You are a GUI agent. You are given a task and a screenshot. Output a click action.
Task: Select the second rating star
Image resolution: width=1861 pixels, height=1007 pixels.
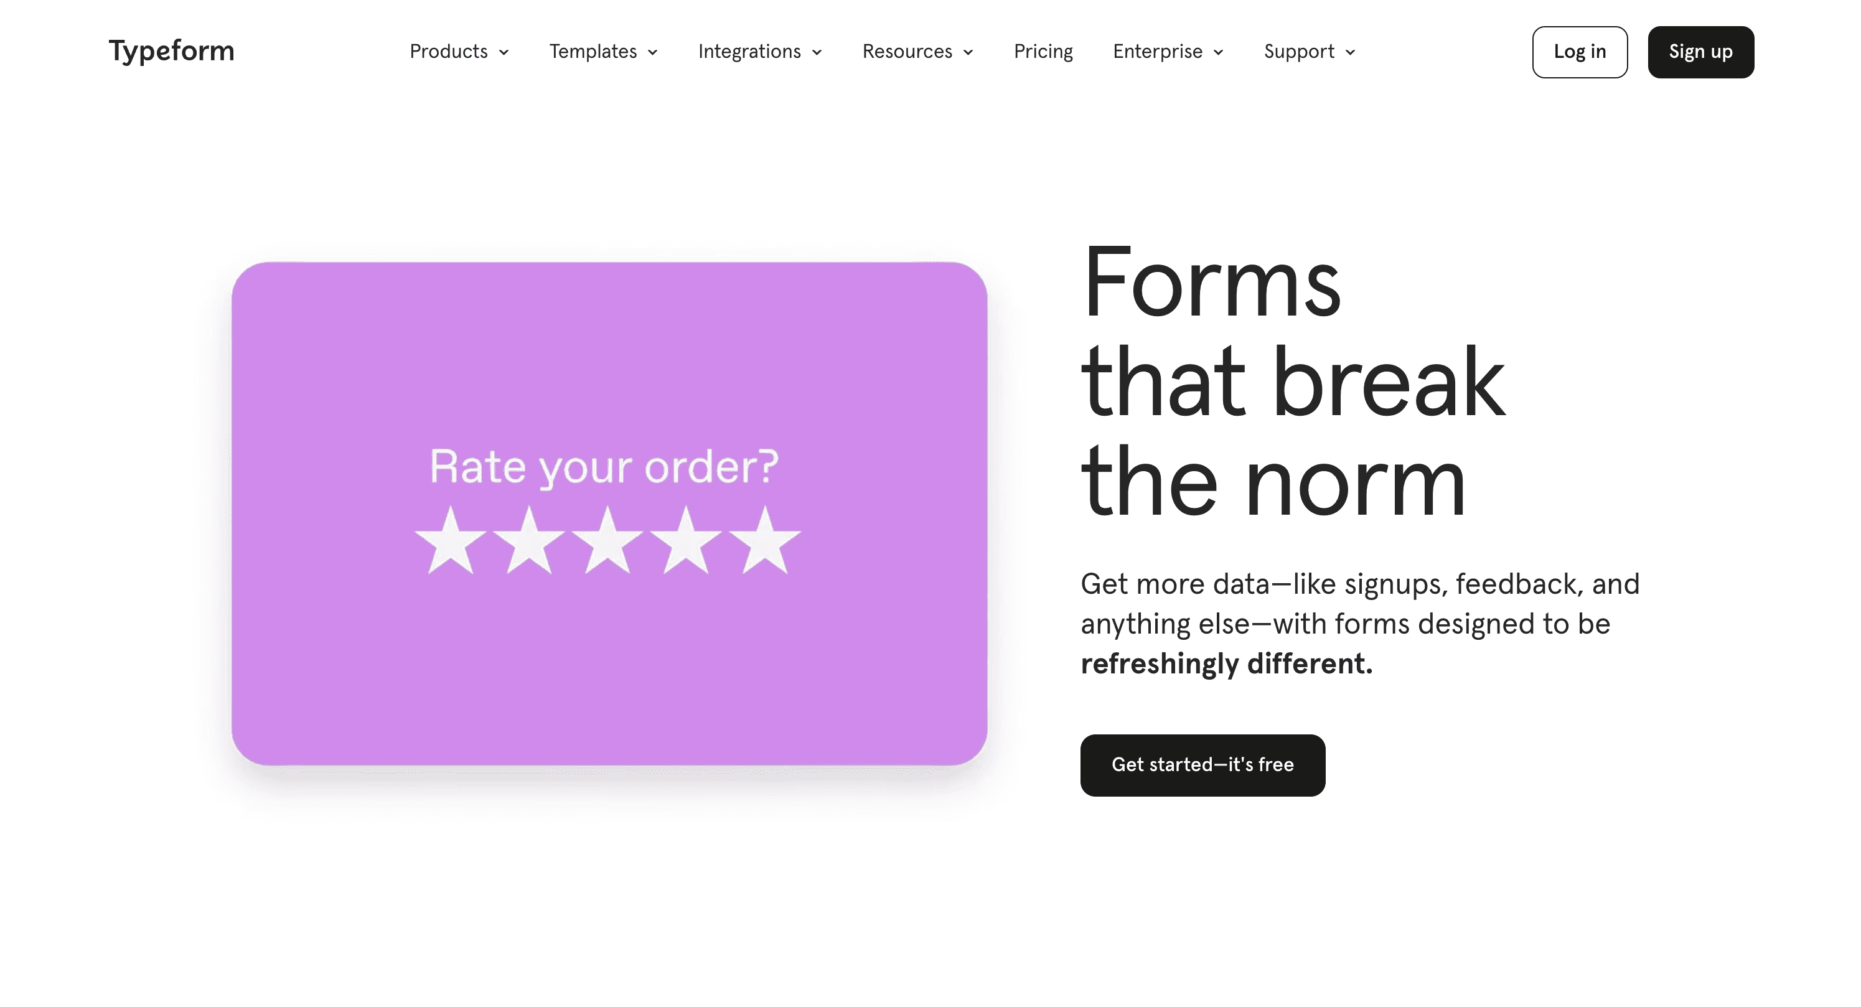pos(530,542)
